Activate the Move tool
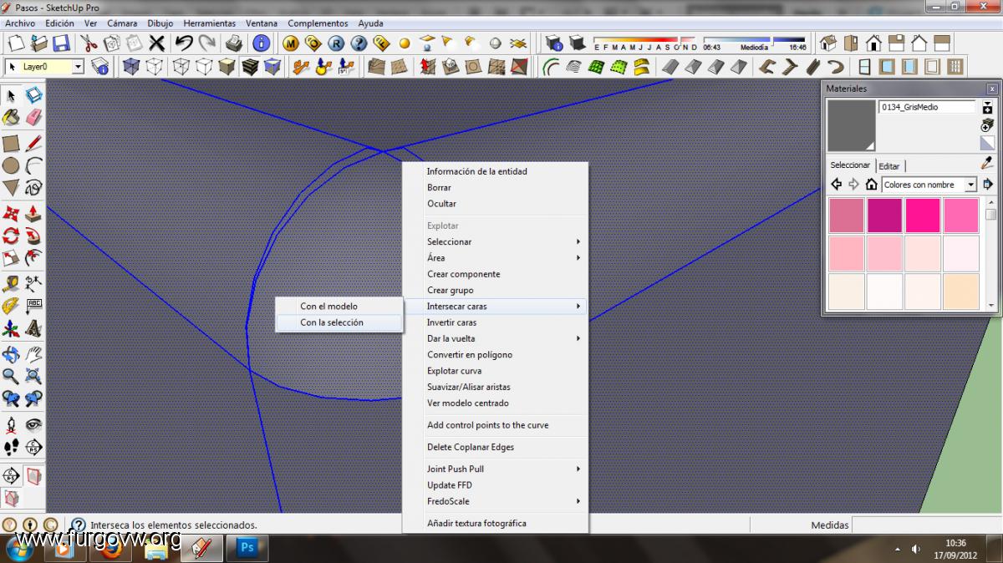The height and width of the screenshot is (563, 1003). pos(11,214)
